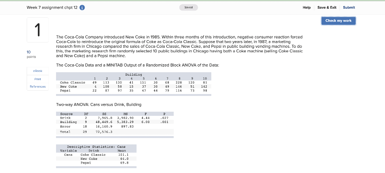Click Save & Exit
Image resolution: width=385 pixels, height=173 pixels.
pyautogui.click(x=327, y=8)
